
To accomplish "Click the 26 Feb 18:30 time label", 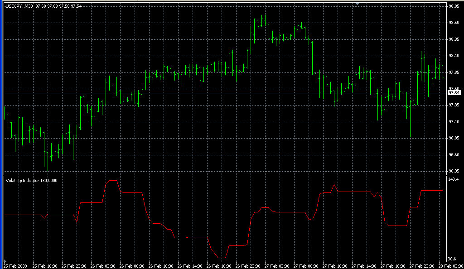I will click(x=219, y=266).
